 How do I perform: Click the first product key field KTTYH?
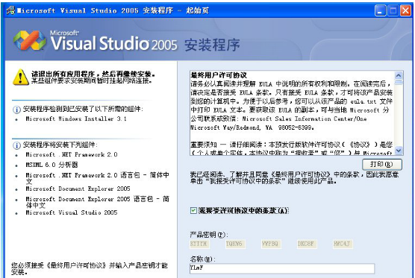click(199, 244)
